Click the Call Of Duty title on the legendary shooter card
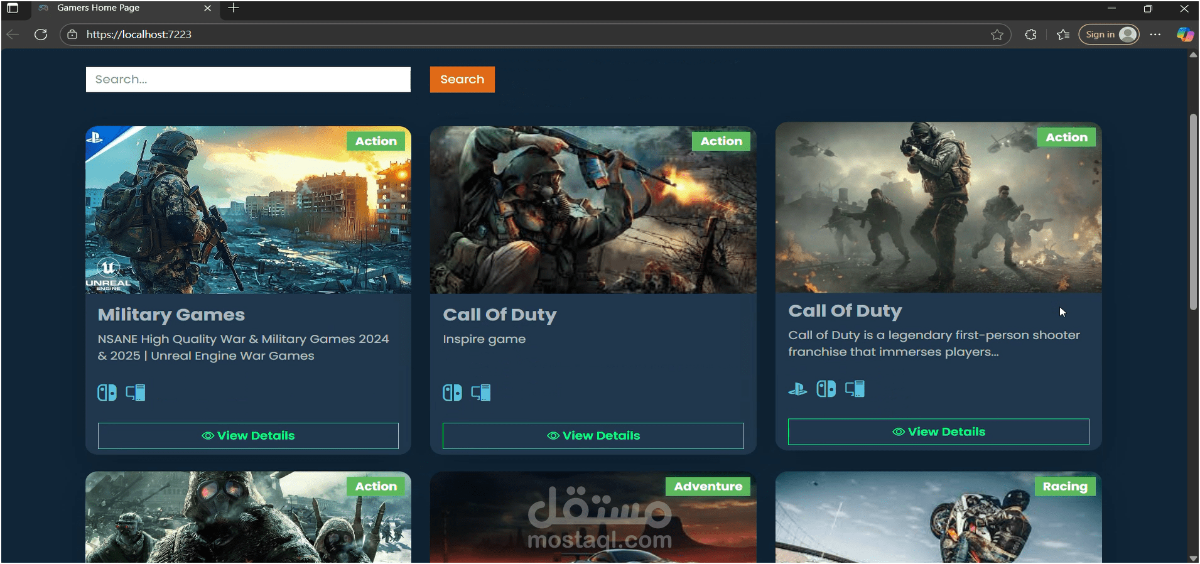The image size is (1200, 564). (845, 311)
